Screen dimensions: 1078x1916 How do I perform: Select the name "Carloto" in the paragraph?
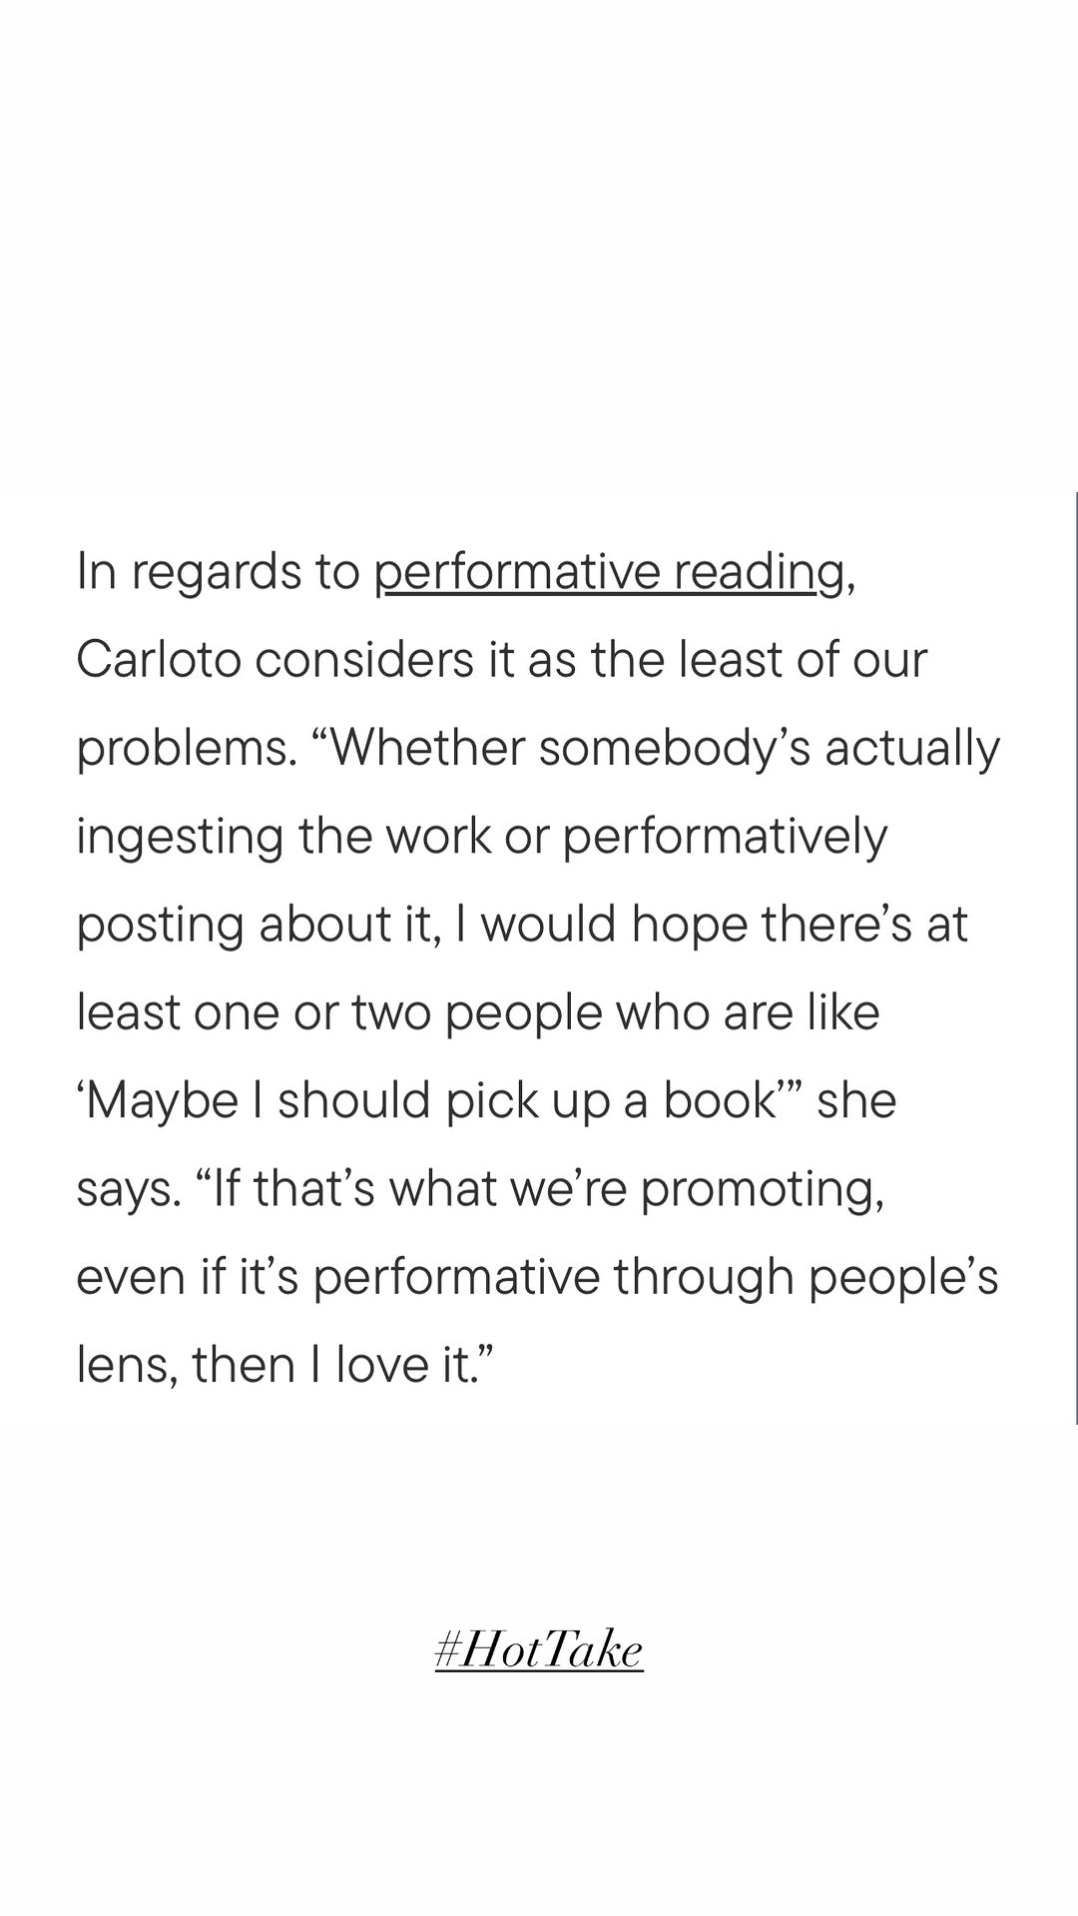pos(159,660)
